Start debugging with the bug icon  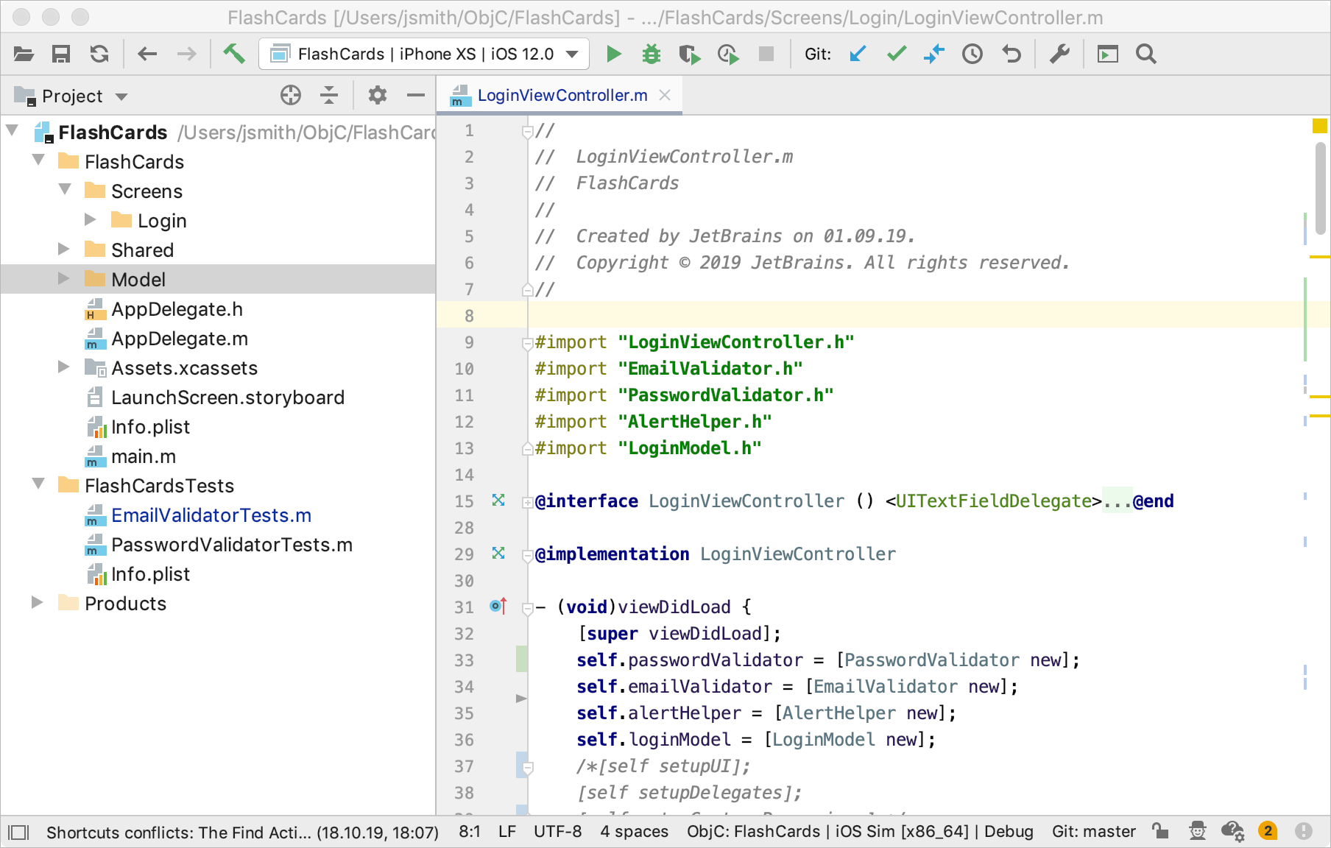(652, 54)
